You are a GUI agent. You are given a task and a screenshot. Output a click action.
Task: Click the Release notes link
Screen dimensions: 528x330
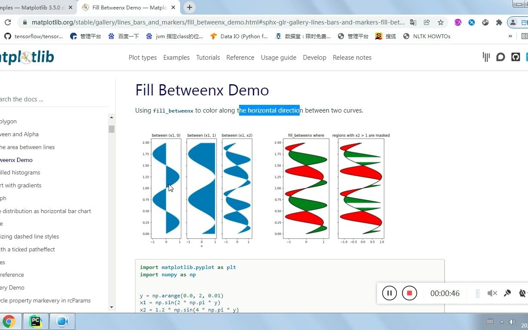coord(352,57)
